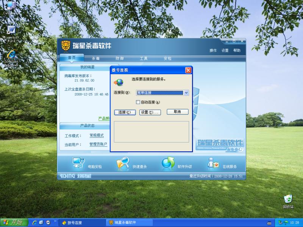Viewport: 303px width, 227px height.
Task: Click 取消 to dismiss the dial-up dialog
Action: (x=177, y=112)
